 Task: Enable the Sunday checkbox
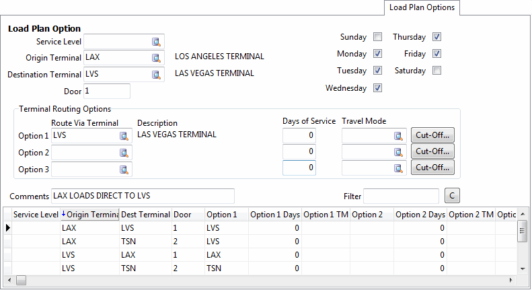[x=378, y=37]
